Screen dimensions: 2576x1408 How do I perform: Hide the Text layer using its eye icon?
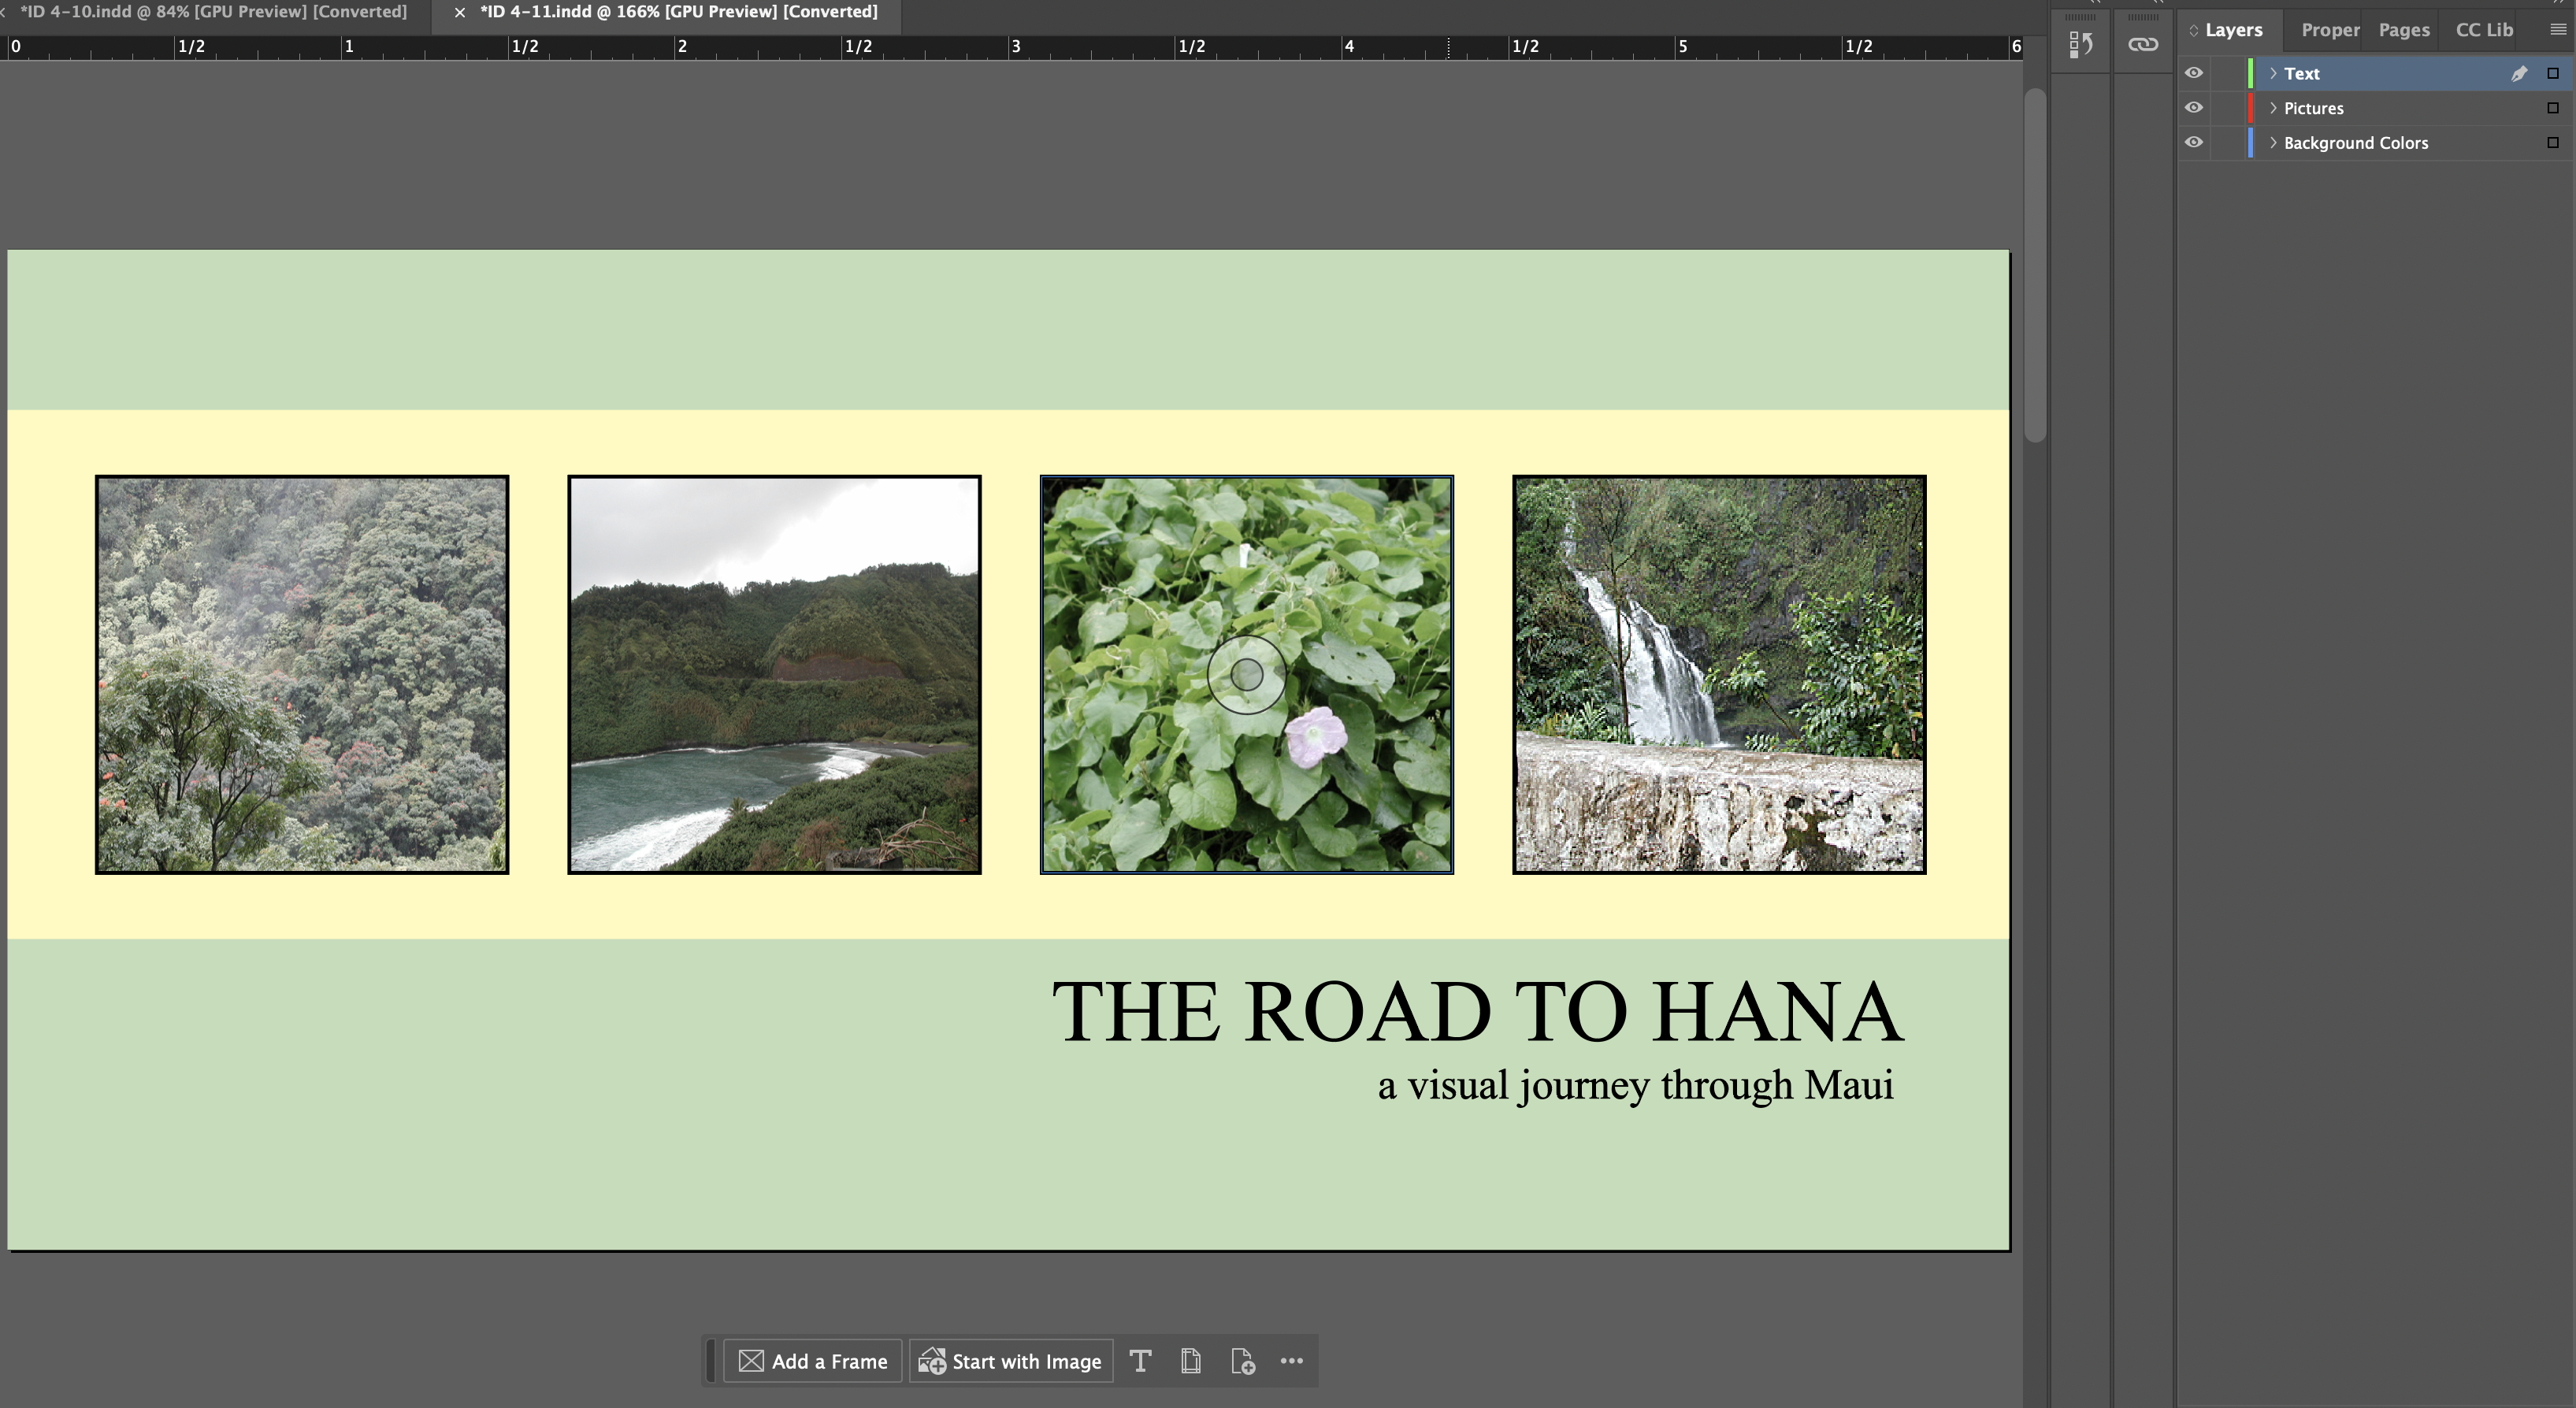(2194, 73)
